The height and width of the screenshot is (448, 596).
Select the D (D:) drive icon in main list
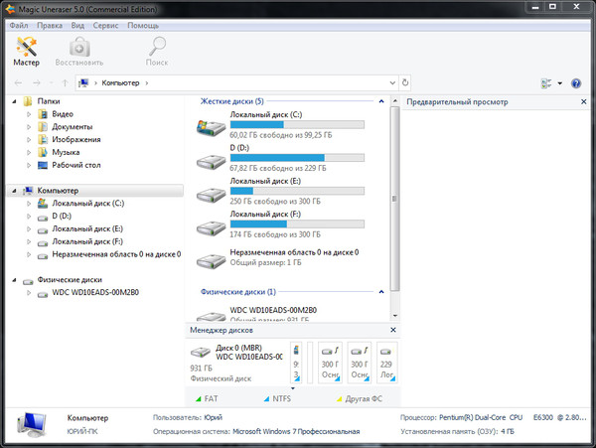tap(211, 162)
